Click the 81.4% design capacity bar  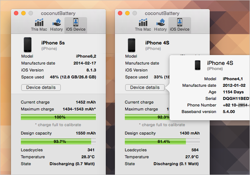point(162,141)
